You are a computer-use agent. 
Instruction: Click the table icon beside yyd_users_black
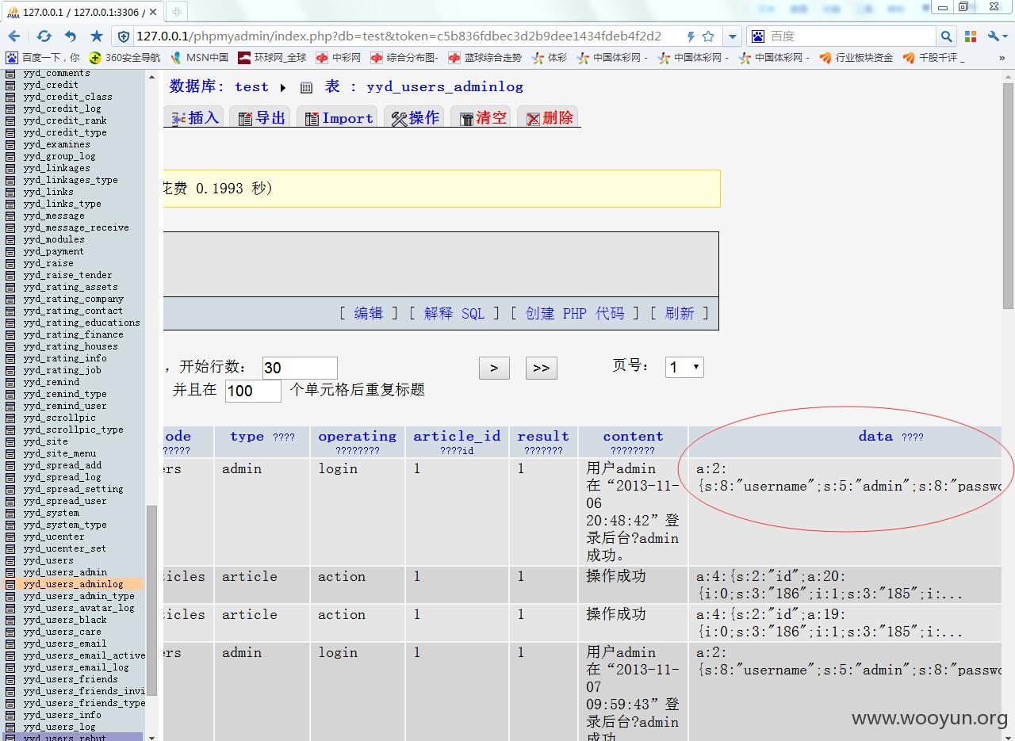[10, 620]
